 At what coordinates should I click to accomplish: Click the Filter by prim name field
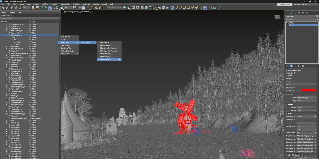click(x=30, y=18)
